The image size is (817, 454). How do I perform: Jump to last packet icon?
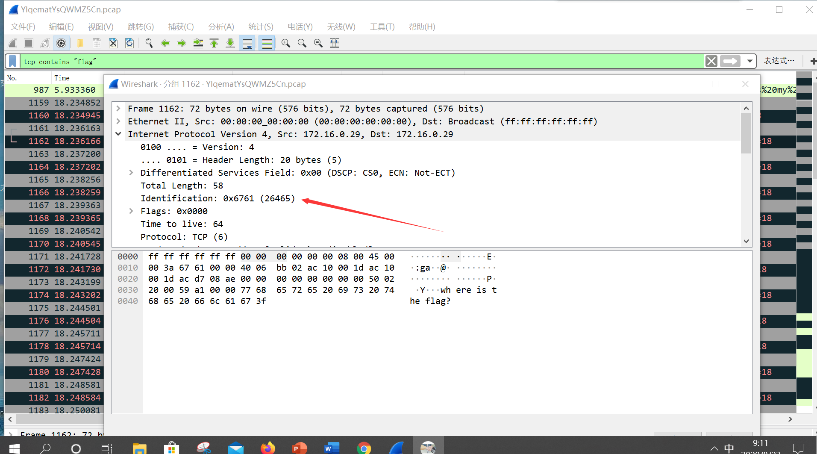[230, 43]
